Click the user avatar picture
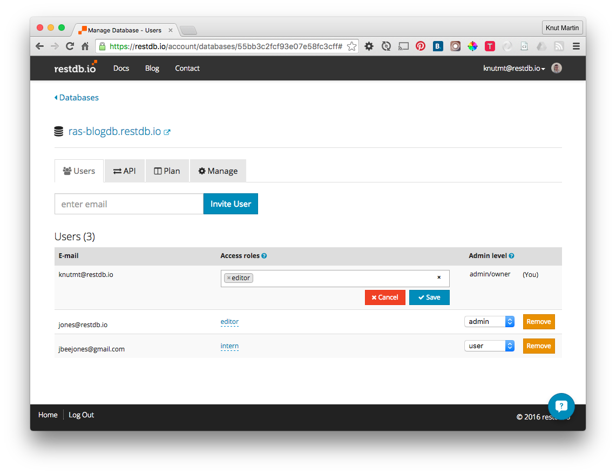Viewport: 616px width, 474px height. pos(557,68)
